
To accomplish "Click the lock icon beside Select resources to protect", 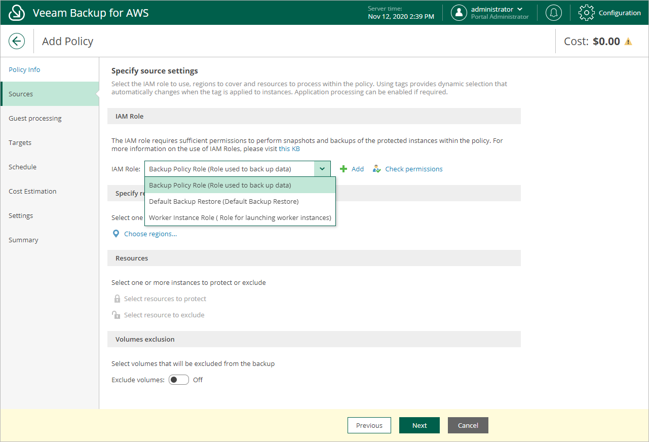I will point(117,299).
